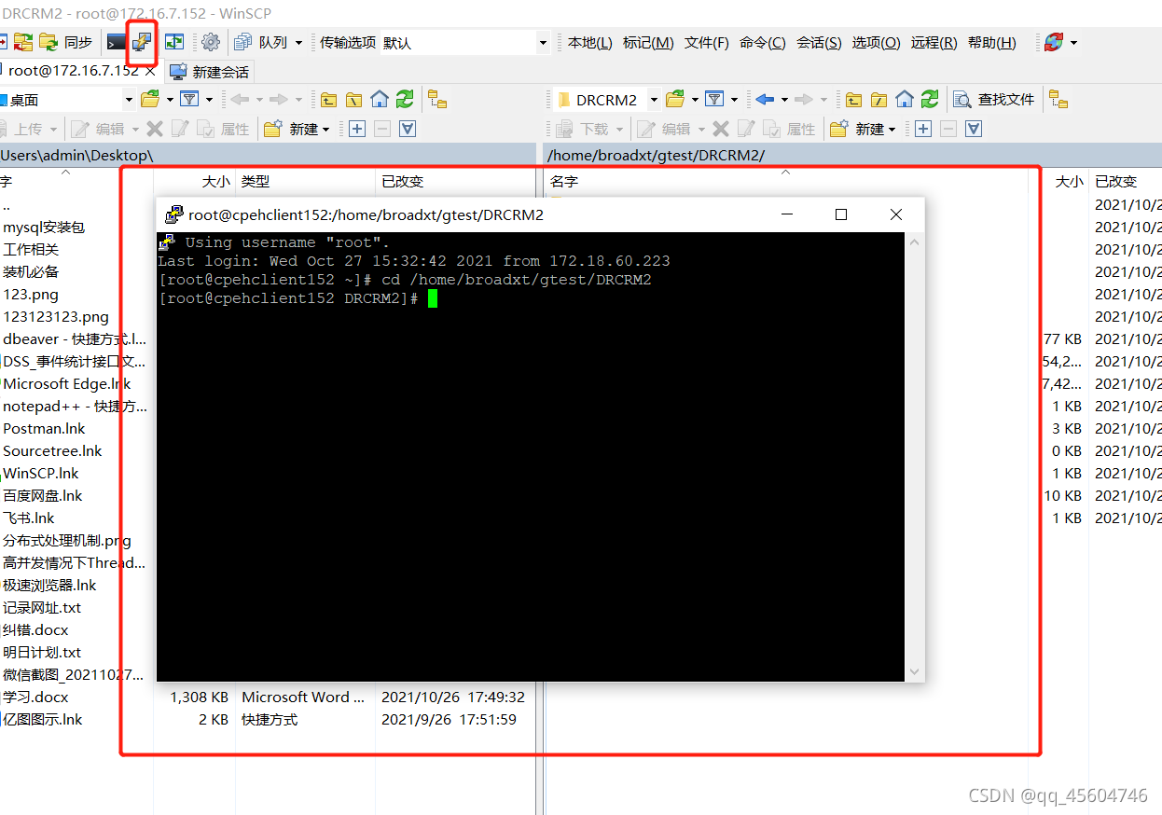Expand local 新建 dropdown arrow
This screenshot has height=815, width=1162.
(x=325, y=129)
